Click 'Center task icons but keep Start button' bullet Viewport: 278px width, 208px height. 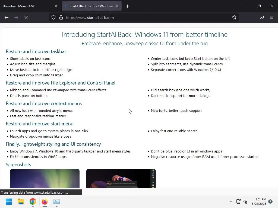coord(190,58)
